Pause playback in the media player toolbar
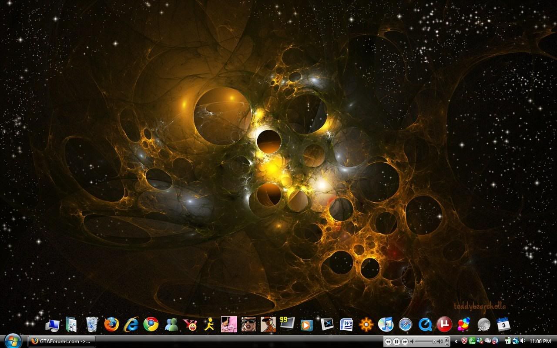This screenshot has width=557, height=348. click(396, 341)
